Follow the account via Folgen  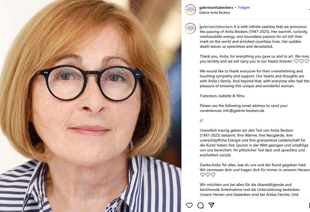pyautogui.click(x=244, y=7)
